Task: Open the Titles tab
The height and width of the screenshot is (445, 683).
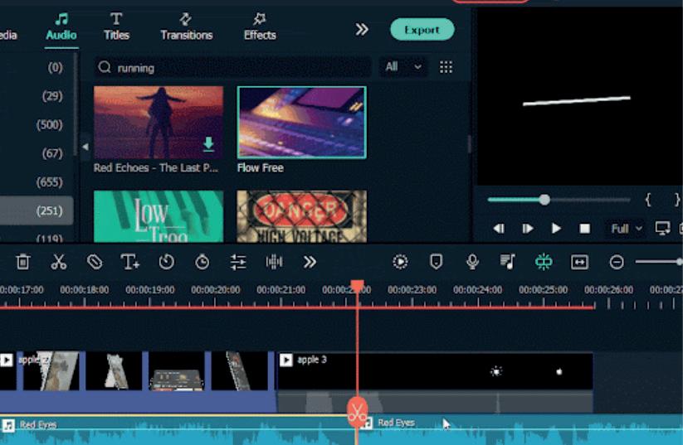Action: [x=116, y=27]
